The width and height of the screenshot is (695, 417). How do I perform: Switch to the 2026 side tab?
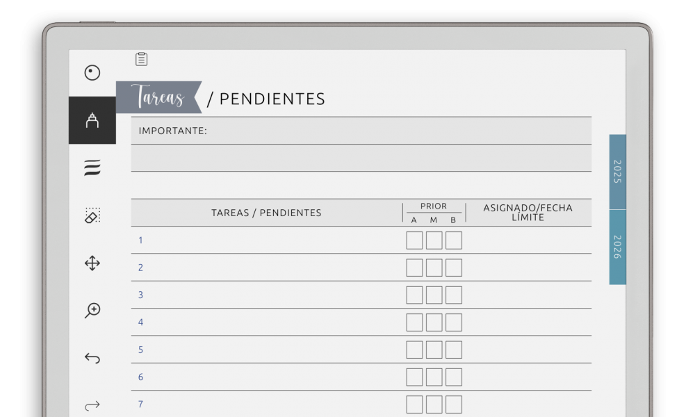(617, 247)
